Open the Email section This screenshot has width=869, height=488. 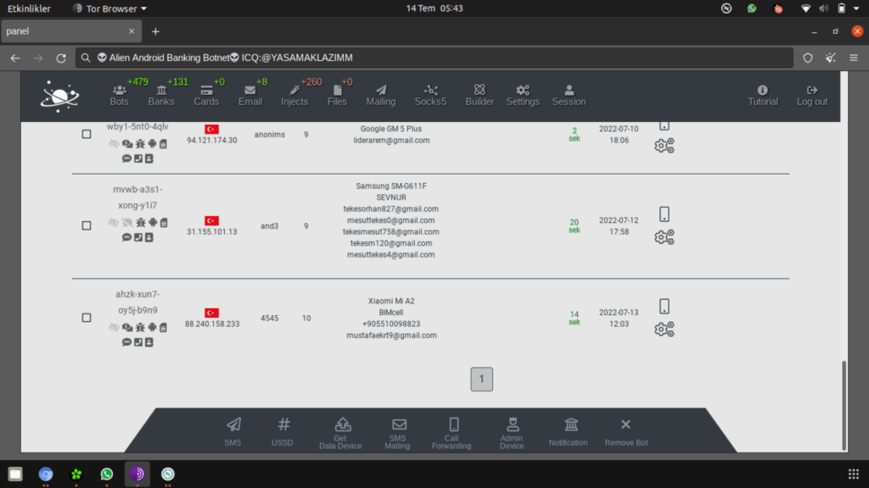point(250,95)
